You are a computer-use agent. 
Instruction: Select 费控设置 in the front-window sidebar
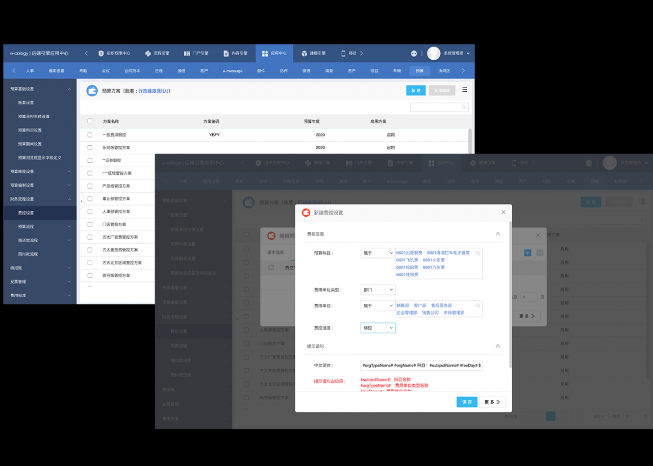(40, 213)
